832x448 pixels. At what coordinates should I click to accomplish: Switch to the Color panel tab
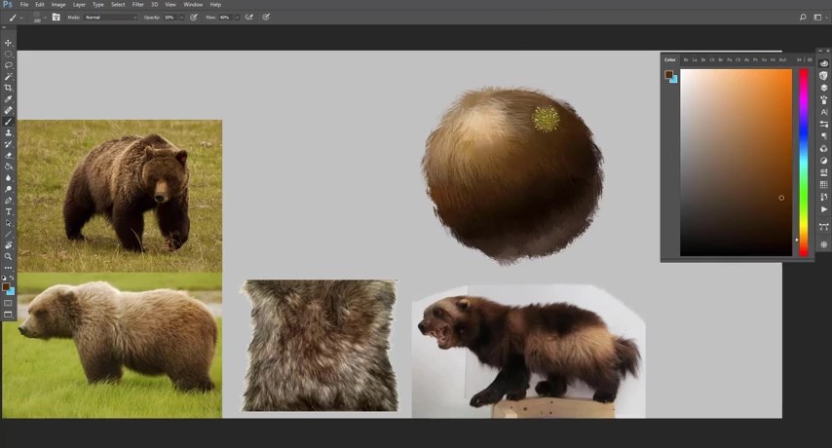point(670,59)
